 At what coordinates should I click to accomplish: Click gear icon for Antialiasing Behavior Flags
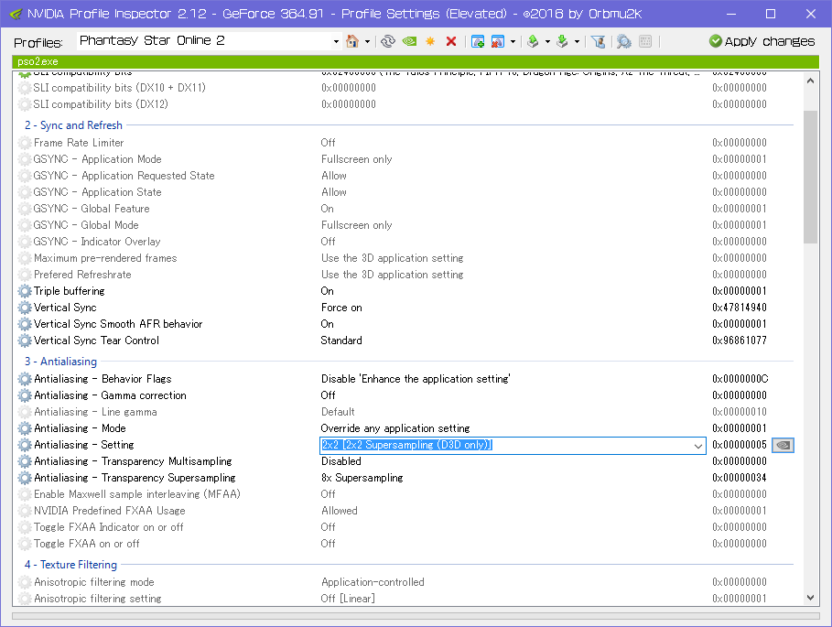(25, 379)
